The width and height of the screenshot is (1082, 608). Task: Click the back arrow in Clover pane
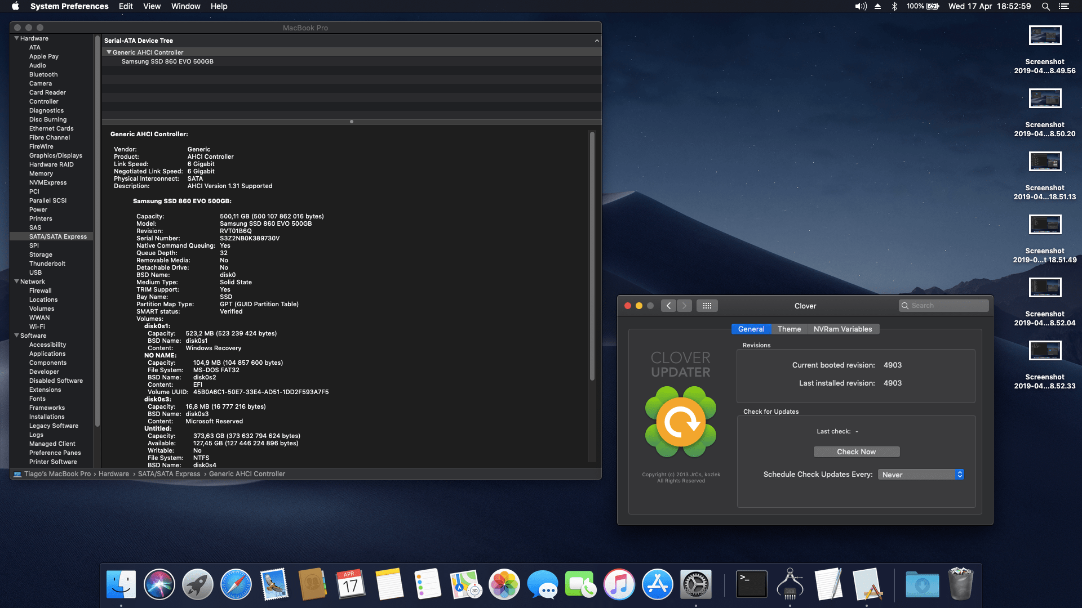coord(668,306)
